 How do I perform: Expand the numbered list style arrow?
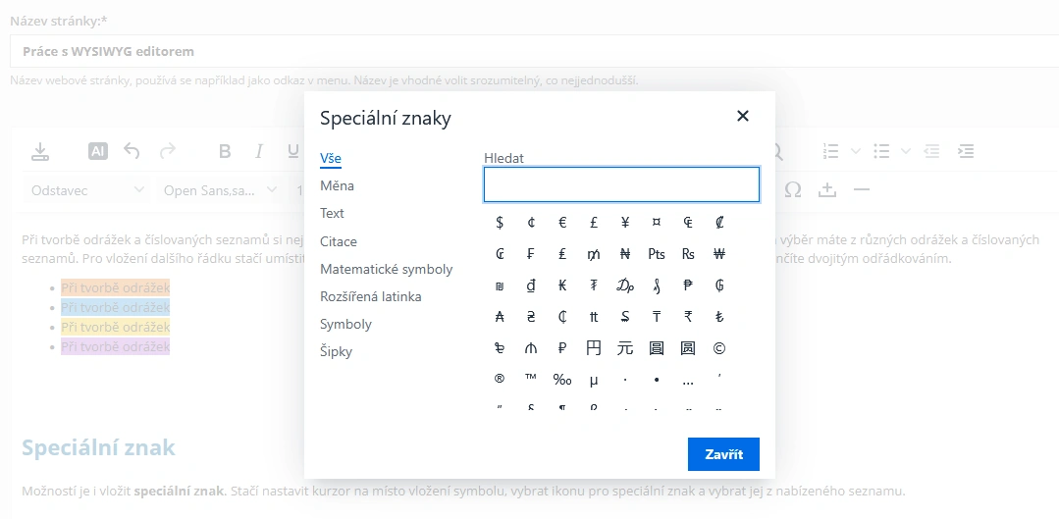(855, 151)
